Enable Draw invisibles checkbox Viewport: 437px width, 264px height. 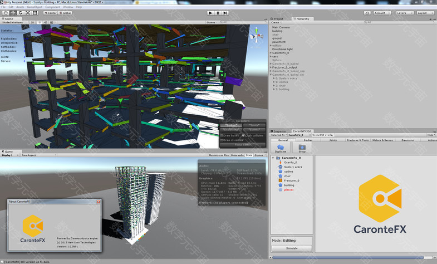click(x=222, y=140)
